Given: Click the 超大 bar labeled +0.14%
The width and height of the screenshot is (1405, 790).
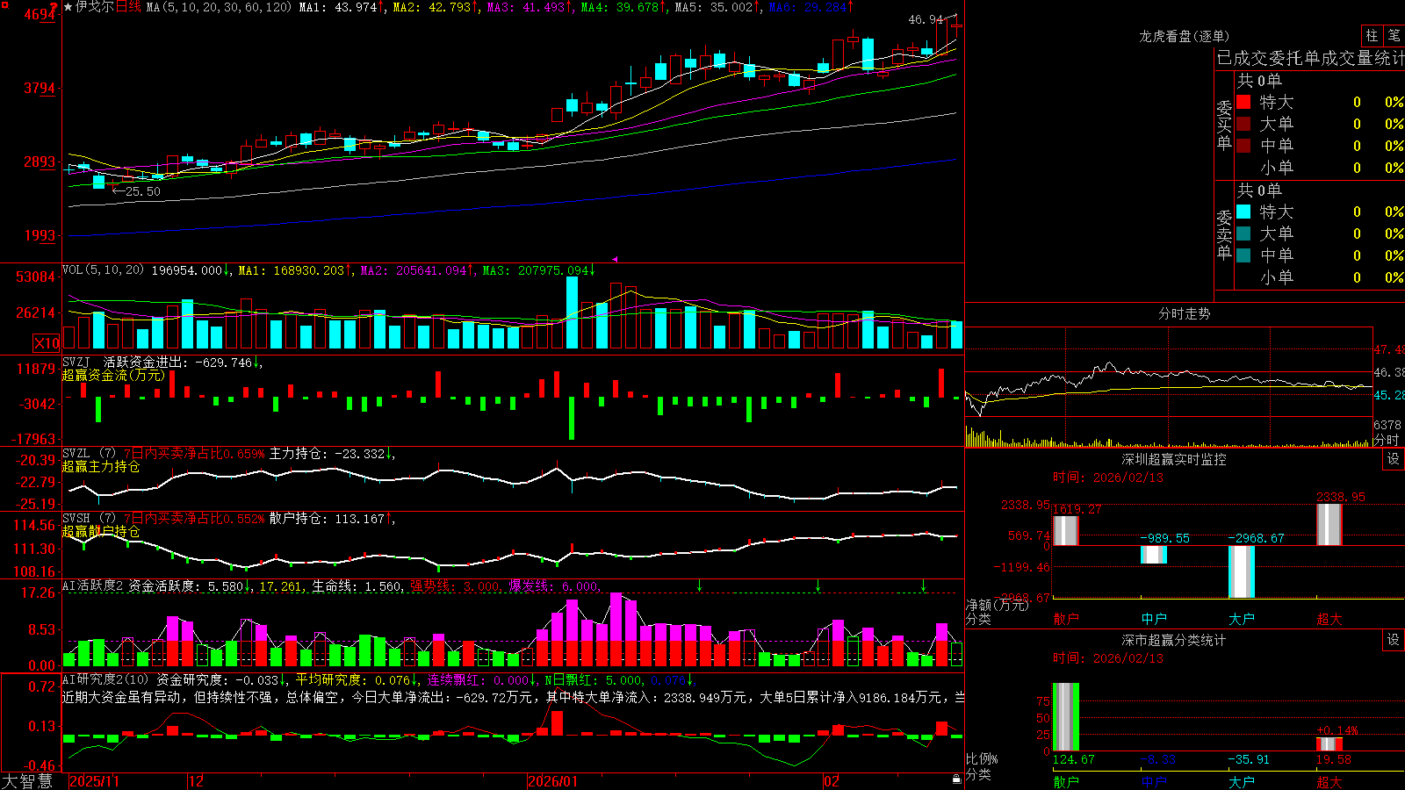Looking at the screenshot, I should (x=1329, y=743).
